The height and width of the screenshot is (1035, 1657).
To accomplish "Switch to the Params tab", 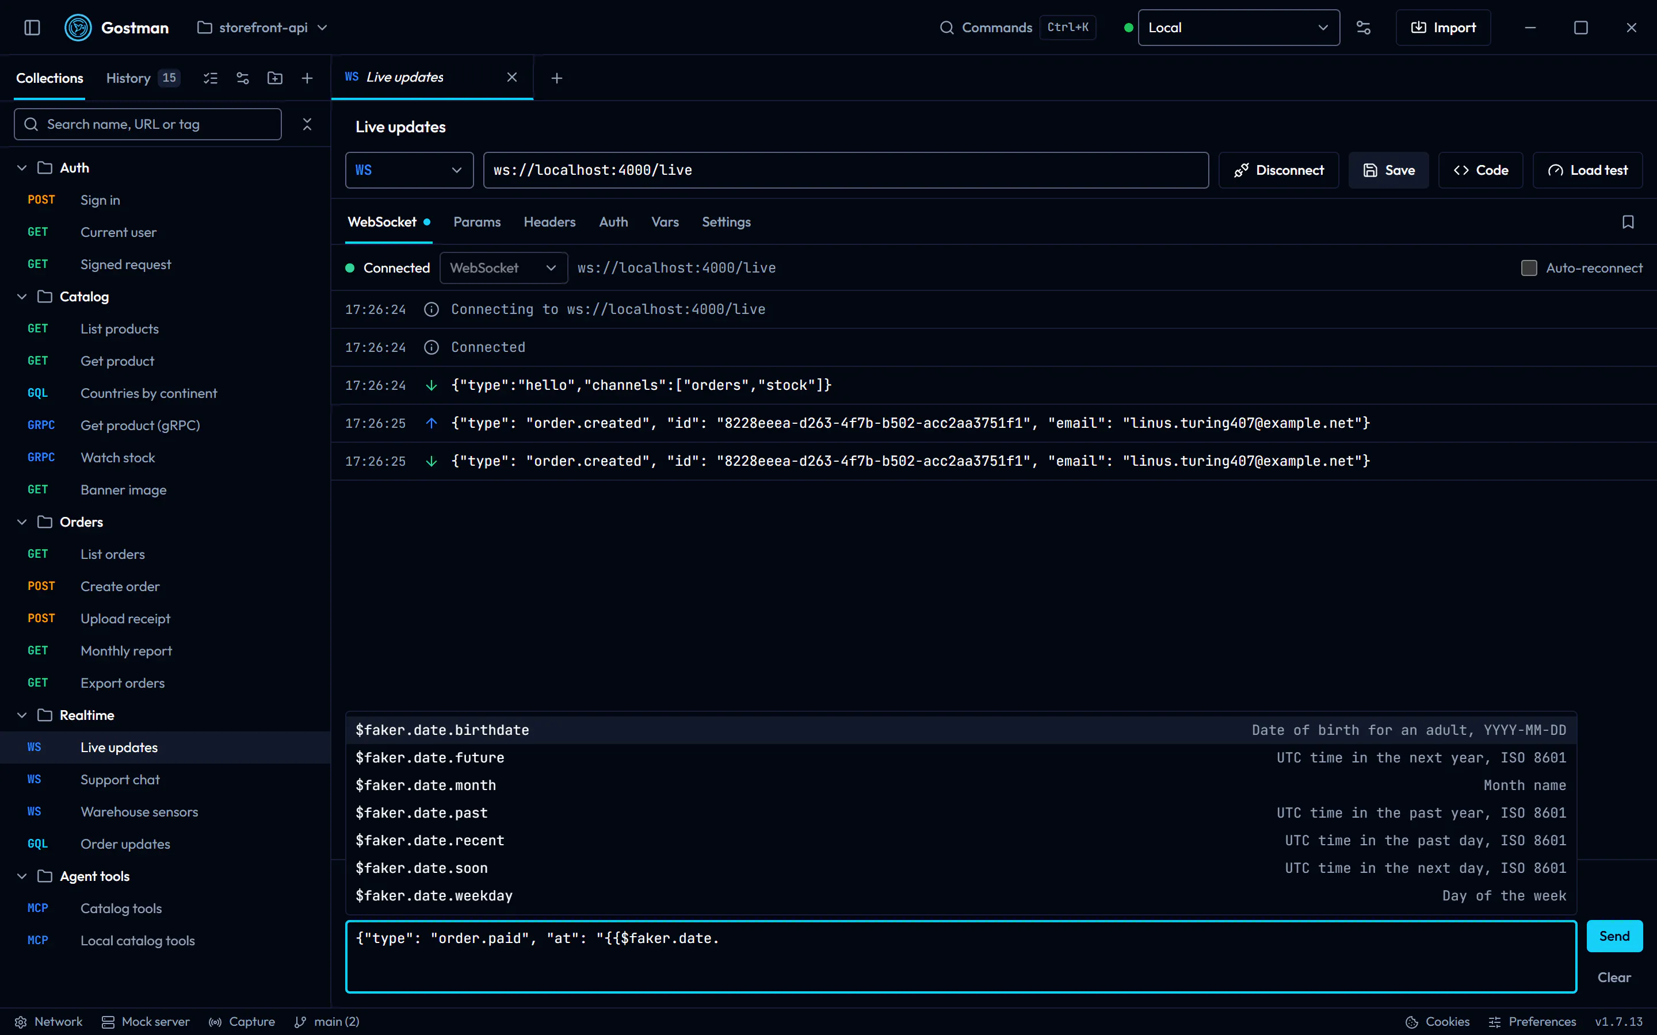I will 476,222.
